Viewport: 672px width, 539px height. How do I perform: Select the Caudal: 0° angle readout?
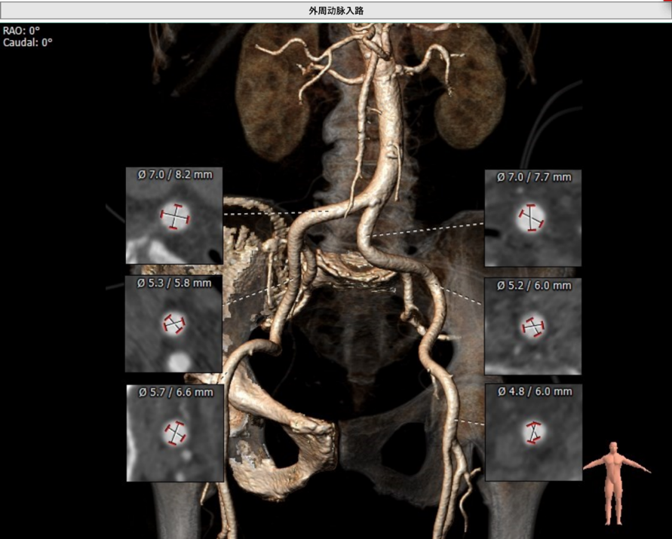pos(28,43)
